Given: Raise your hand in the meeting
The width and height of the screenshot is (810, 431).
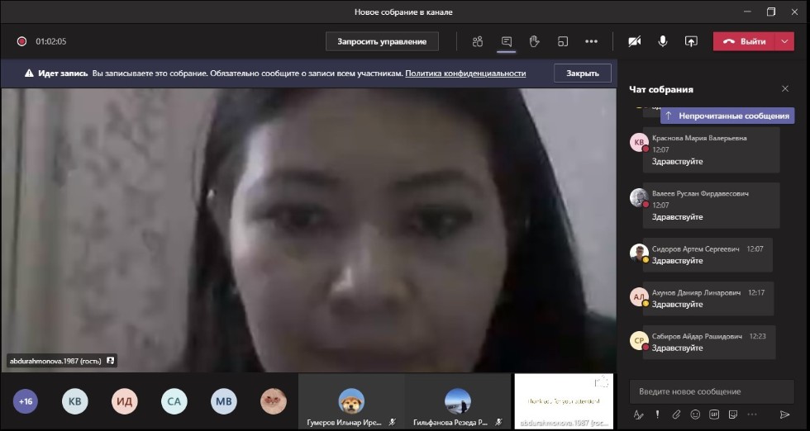Looking at the screenshot, I should tap(534, 41).
